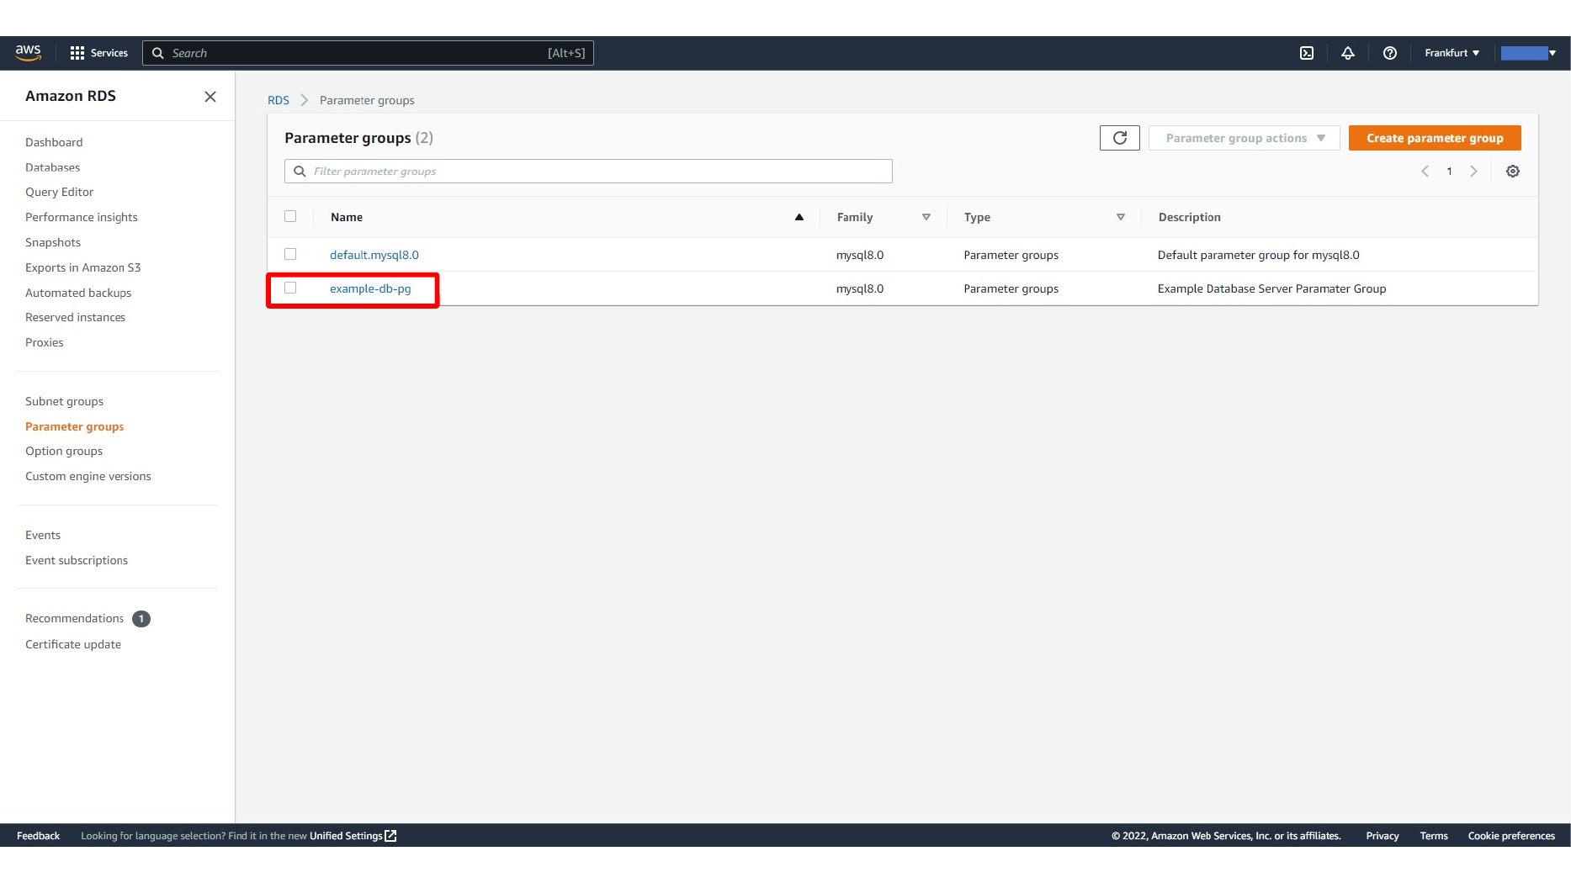
Task: Open Certificate update in sidebar
Action: tap(73, 644)
